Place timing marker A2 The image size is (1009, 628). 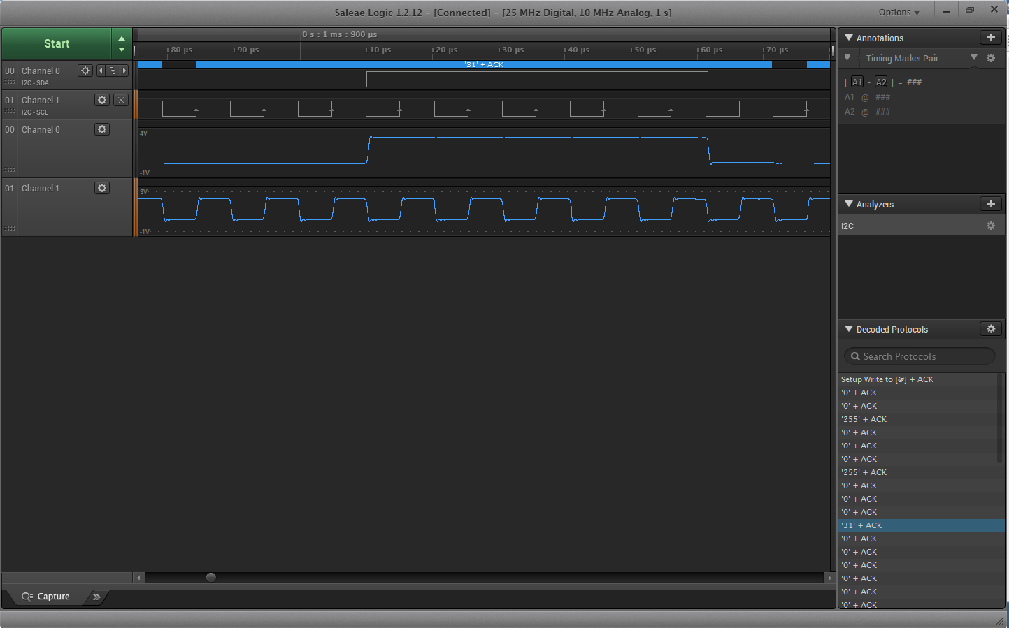[x=881, y=82]
